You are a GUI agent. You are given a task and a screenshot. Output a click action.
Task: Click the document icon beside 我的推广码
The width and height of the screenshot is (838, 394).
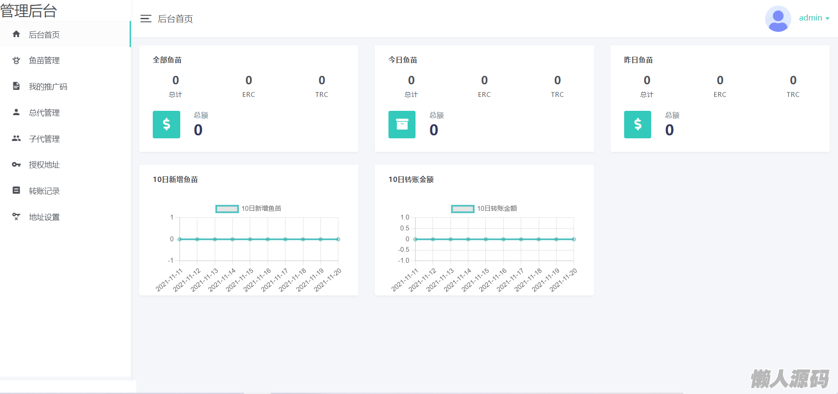click(16, 86)
